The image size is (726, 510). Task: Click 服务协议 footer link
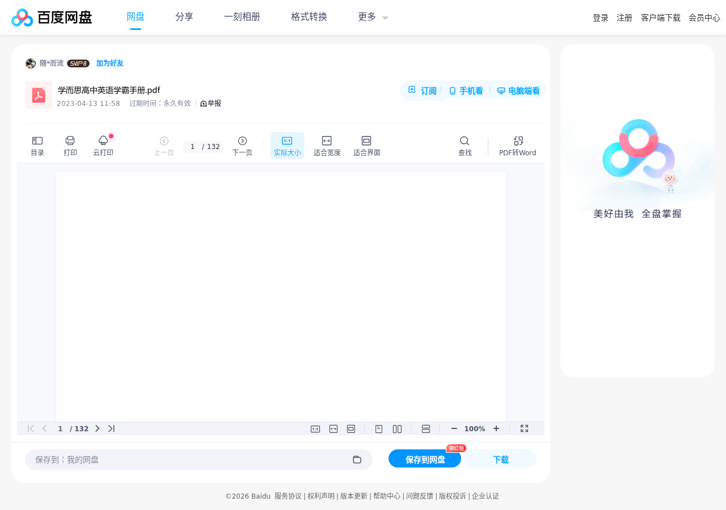[x=288, y=496]
